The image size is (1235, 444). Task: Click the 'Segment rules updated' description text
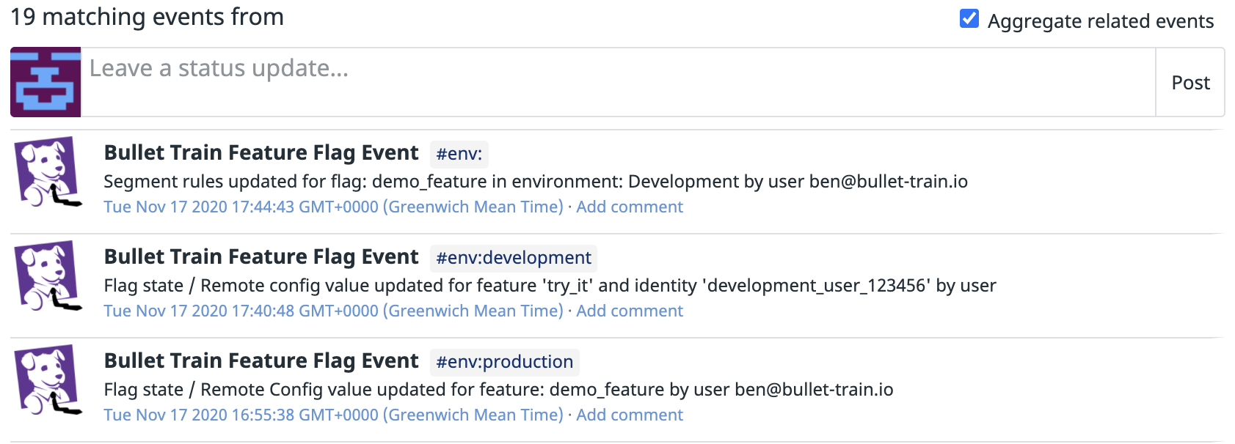[535, 182]
